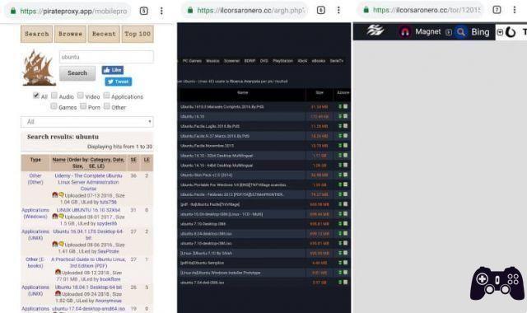Click the ubuntu search input field
The width and height of the screenshot is (527, 313).
(x=106, y=57)
